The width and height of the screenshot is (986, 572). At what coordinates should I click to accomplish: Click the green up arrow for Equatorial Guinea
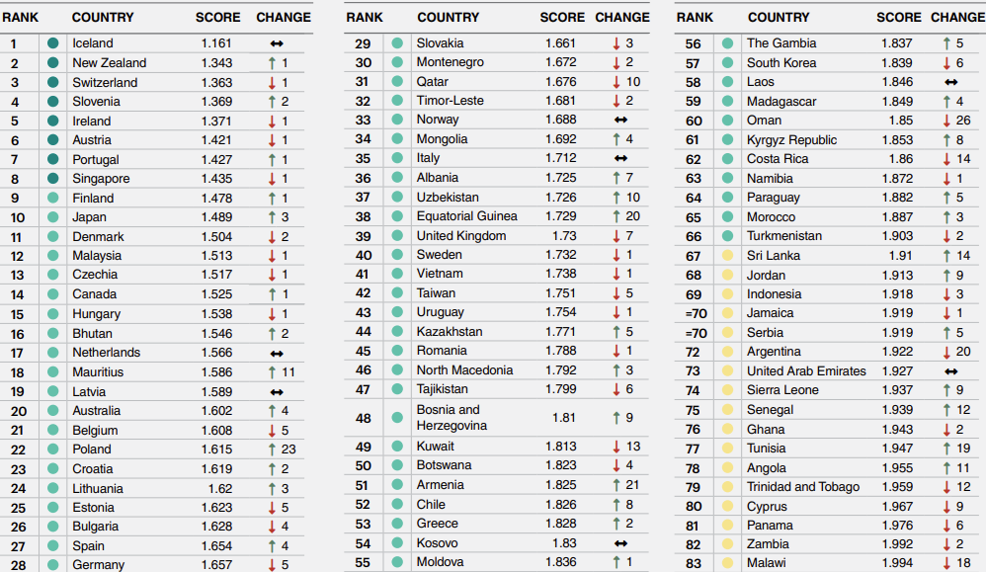[616, 217]
